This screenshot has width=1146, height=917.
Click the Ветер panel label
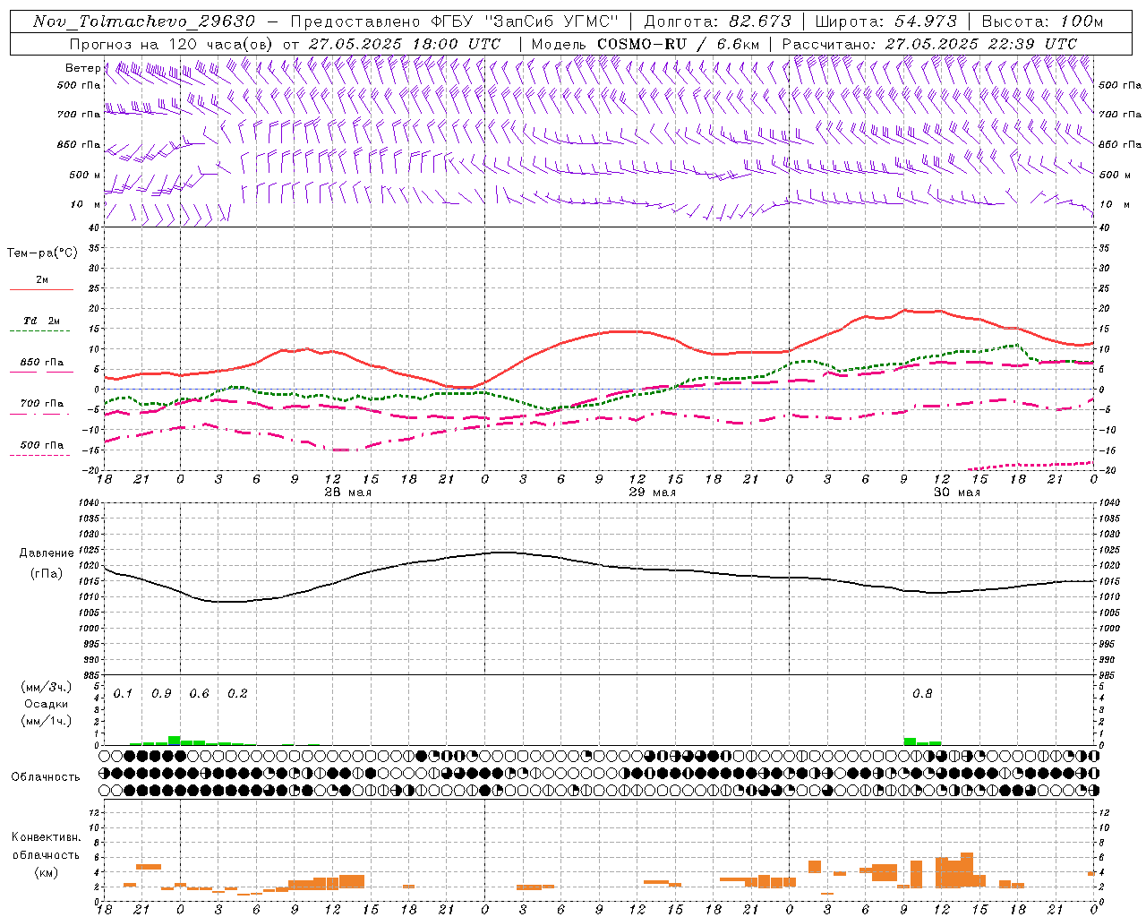point(83,68)
